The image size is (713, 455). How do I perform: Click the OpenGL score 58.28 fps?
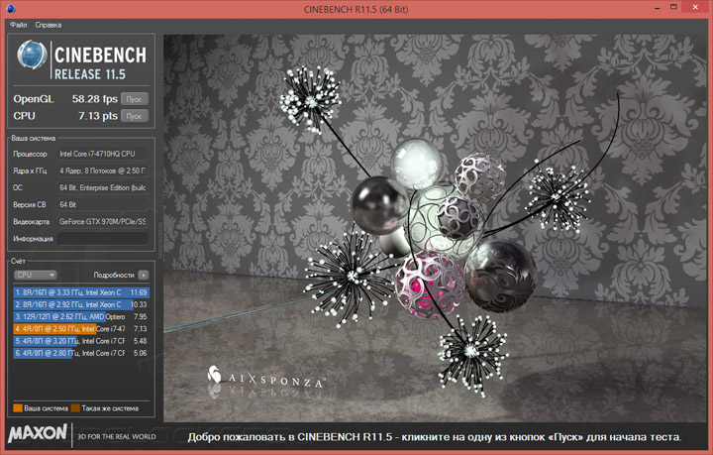point(95,99)
